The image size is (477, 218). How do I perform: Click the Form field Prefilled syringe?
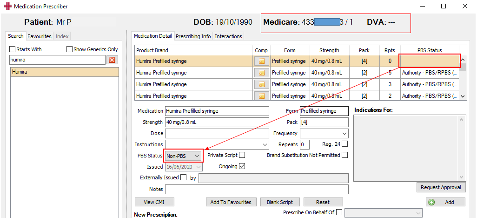(325, 111)
